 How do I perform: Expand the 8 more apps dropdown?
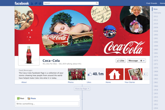pyautogui.click(x=145, y=74)
